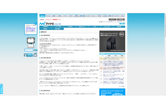Click もっと見る below the ranking
The width and height of the screenshot is (166, 109).
(122, 86)
